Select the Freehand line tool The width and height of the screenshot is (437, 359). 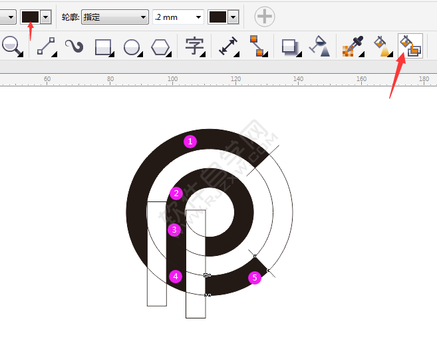[x=45, y=46]
